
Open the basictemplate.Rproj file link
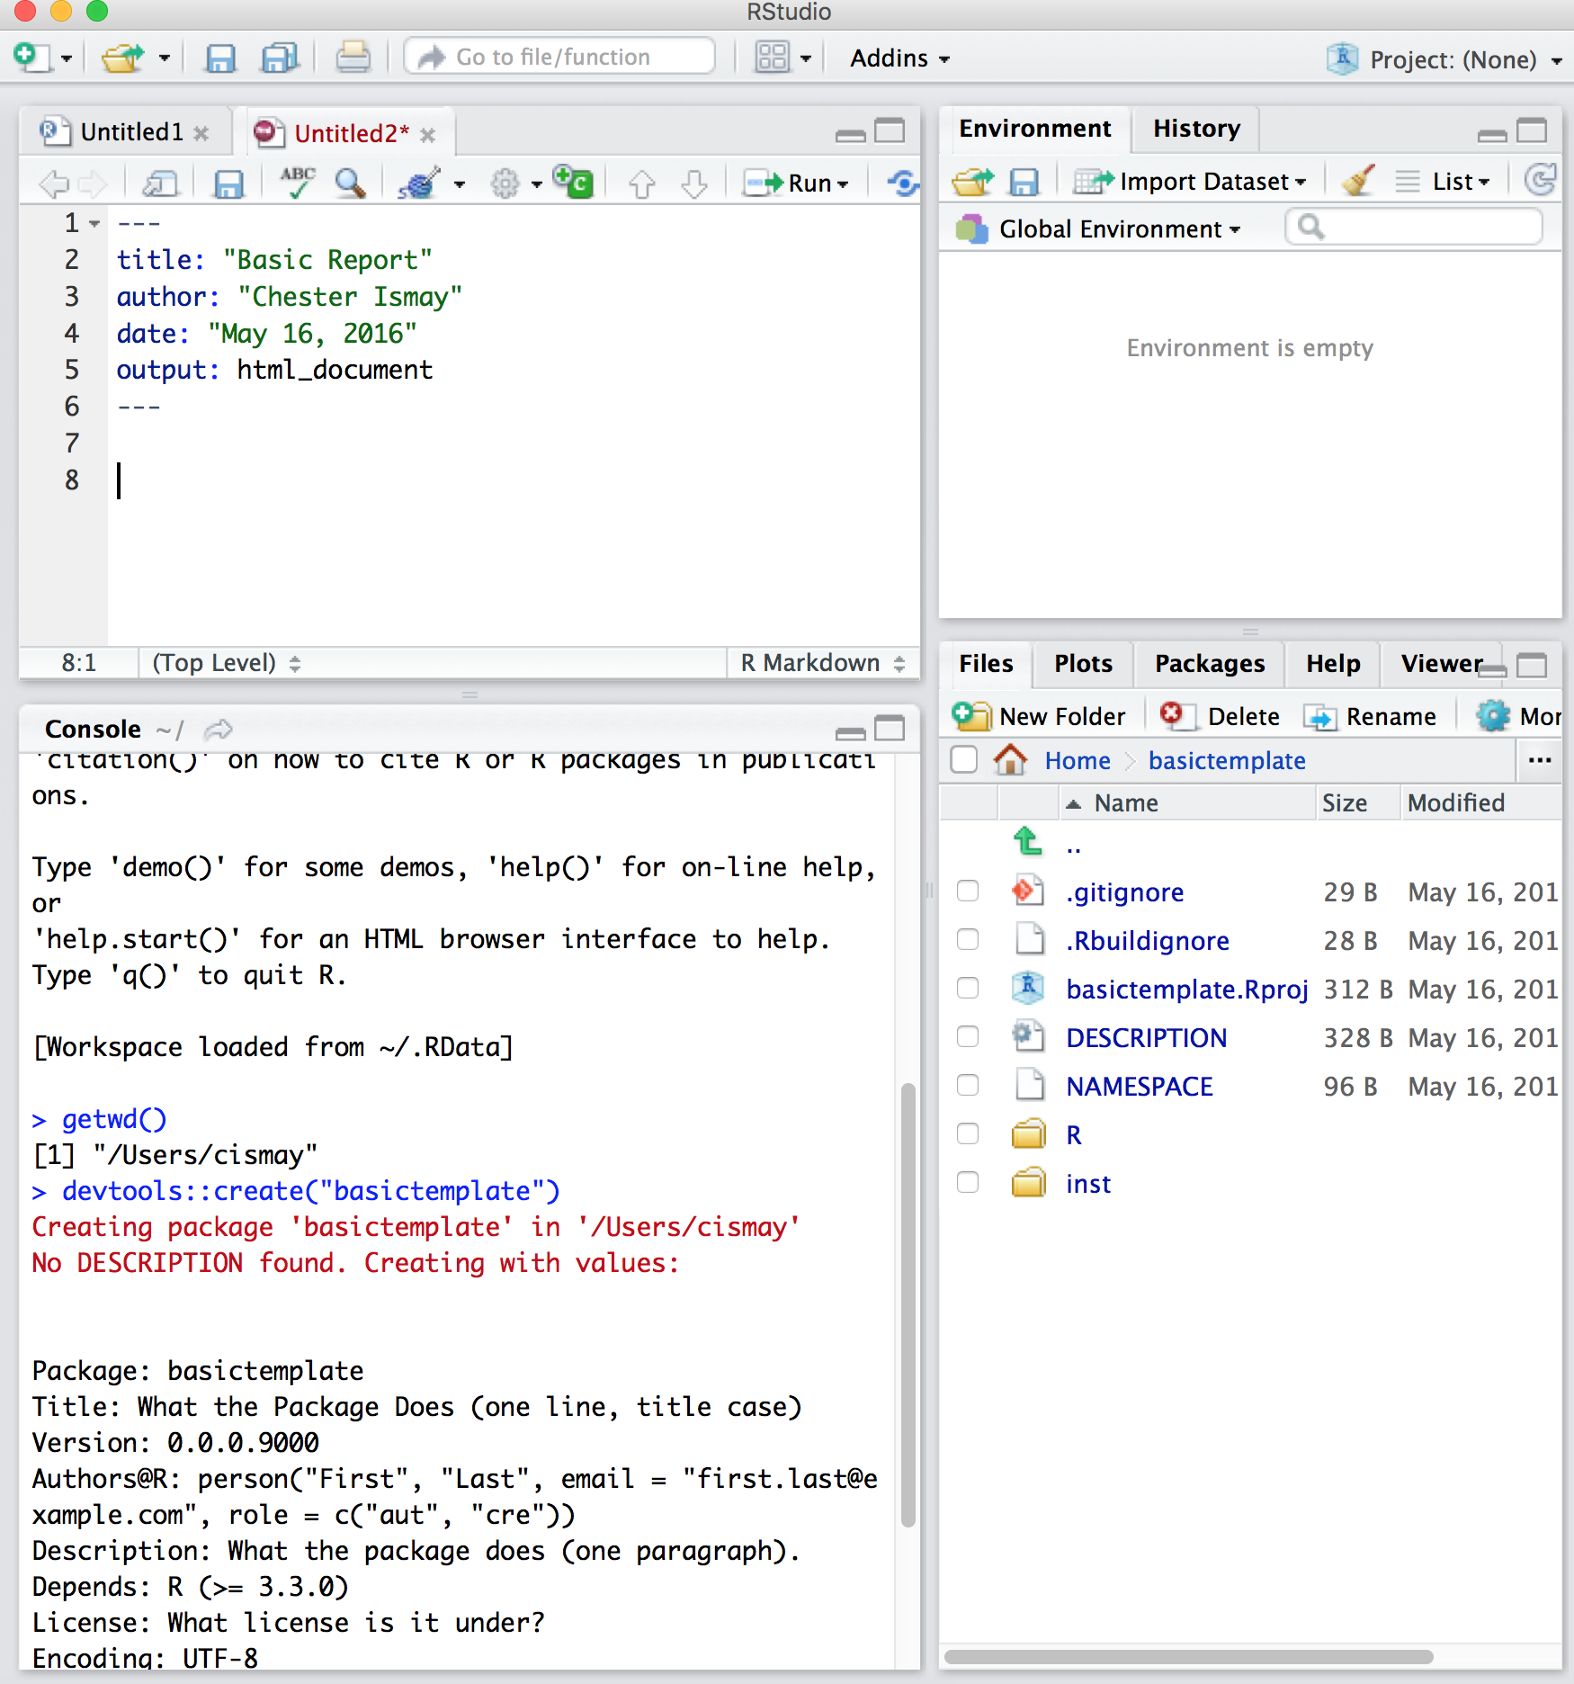[x=1186, y=990]
